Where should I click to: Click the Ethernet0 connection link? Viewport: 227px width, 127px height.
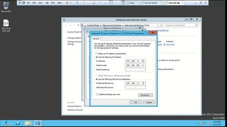pos(170,45)
